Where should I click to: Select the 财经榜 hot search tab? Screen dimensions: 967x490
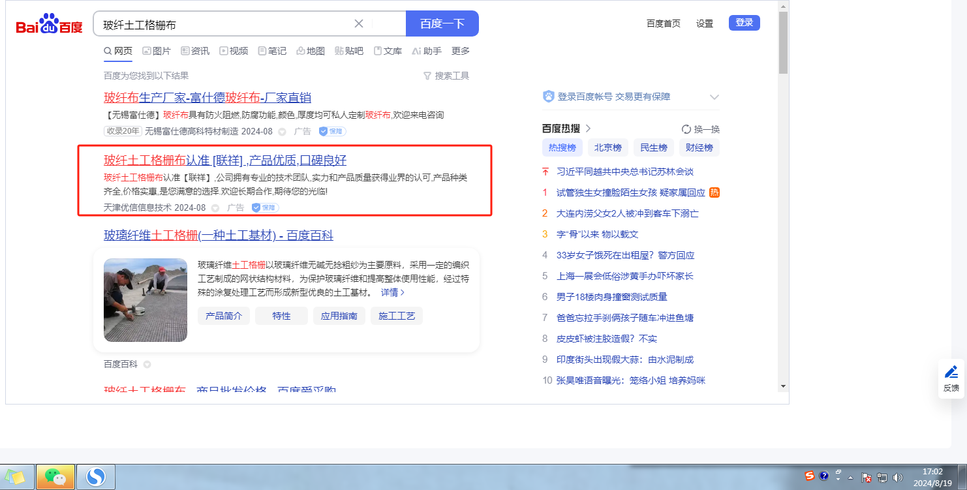pyautogui.click(x=699, y=147)
